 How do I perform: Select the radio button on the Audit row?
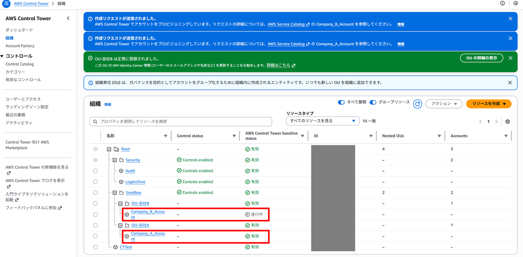tap(95, 170)
